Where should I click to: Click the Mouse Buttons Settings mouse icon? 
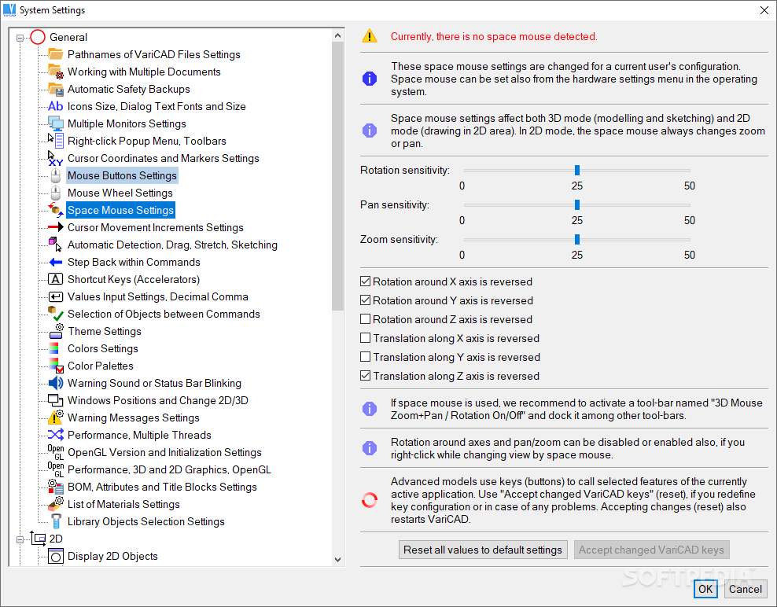point(56,175)
